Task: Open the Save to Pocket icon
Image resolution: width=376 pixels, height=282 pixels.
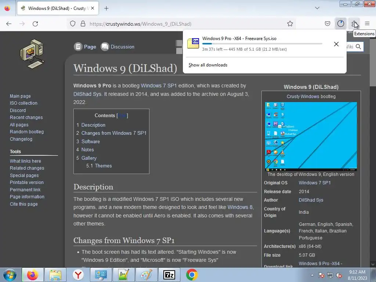Action: (x=327, y=23)
